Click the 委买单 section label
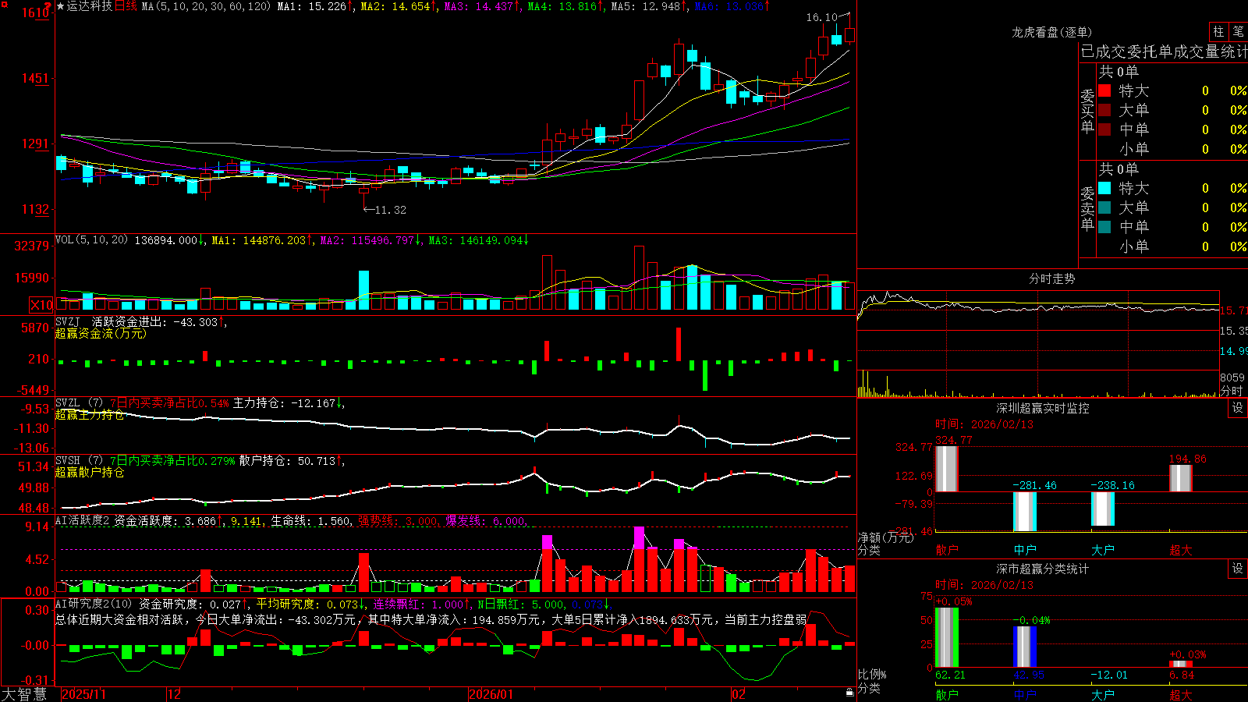 1087,112
